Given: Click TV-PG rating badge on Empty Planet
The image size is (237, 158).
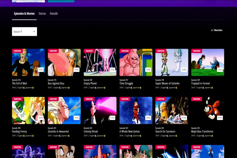Looking at the screenshot, I should click(x=112, y=70).
